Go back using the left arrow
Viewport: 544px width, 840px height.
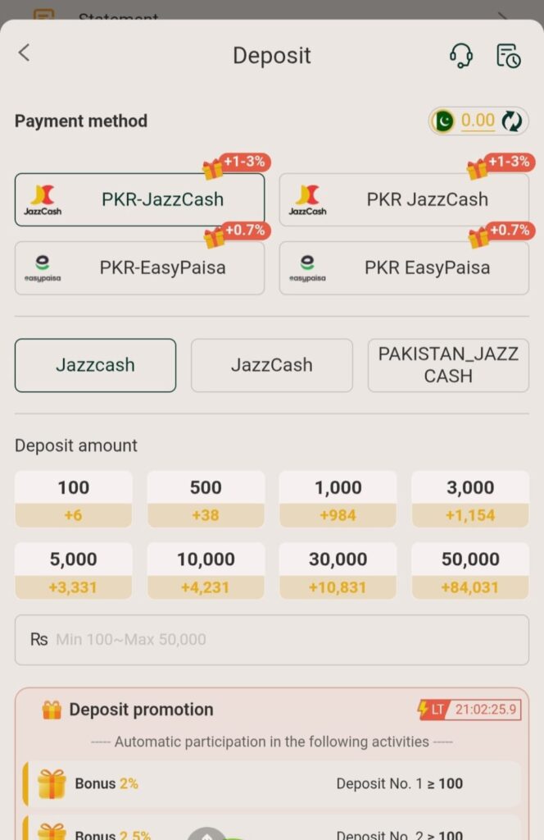pyautogui.click(x=24, y=53)
